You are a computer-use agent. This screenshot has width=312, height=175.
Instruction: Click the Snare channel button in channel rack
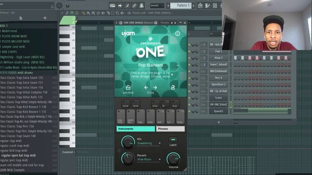click(x=218, y=65)
